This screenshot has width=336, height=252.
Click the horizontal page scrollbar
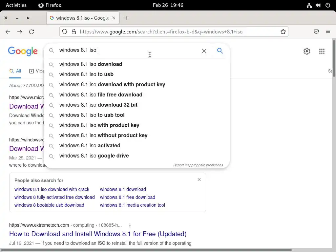(x=146, y=250)
